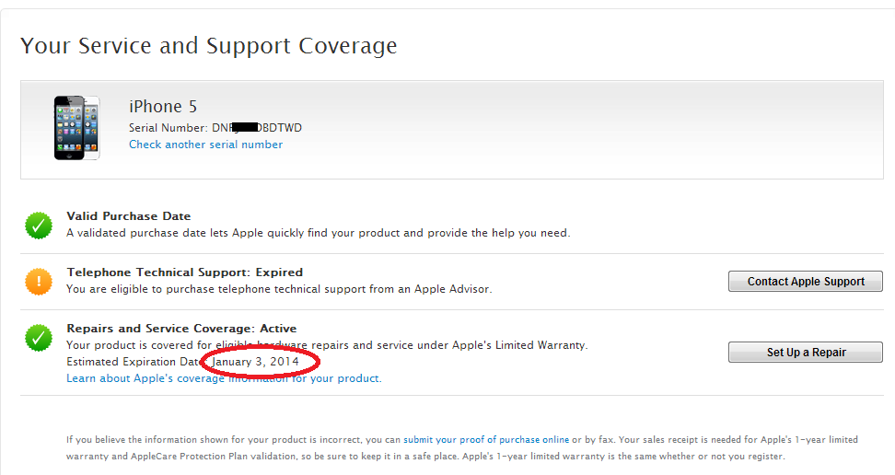Click the footer note about sales receipt
Screen dimensions: 895x475
pos(424,448)
